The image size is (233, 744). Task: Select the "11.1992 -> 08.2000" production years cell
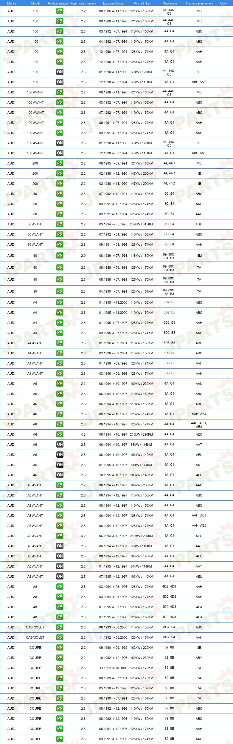pos(113,637)
